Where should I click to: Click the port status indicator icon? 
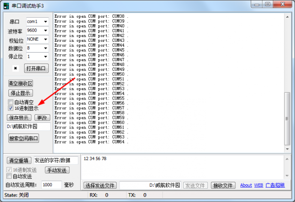(15, 68)
